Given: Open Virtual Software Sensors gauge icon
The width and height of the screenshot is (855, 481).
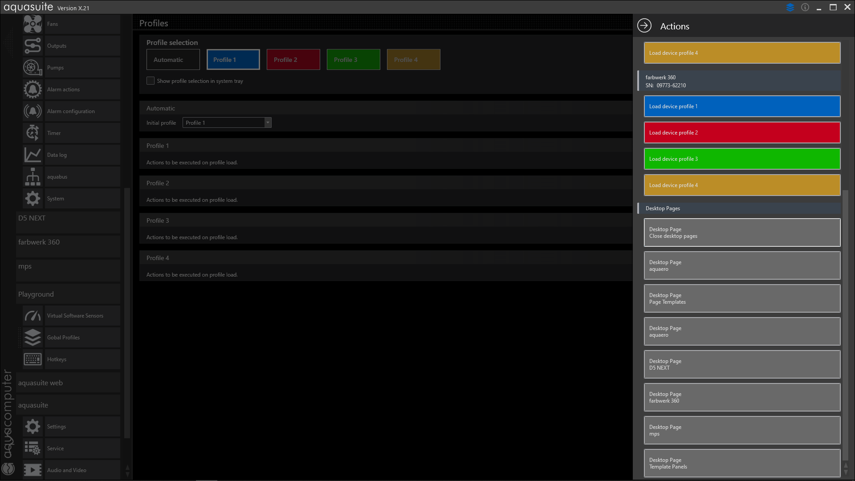Looking at the screenshot, I should (33, 316).
